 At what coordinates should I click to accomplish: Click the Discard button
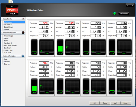point(126,103)
